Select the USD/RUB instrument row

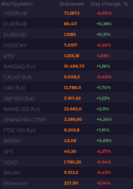(x=67, y=13)
